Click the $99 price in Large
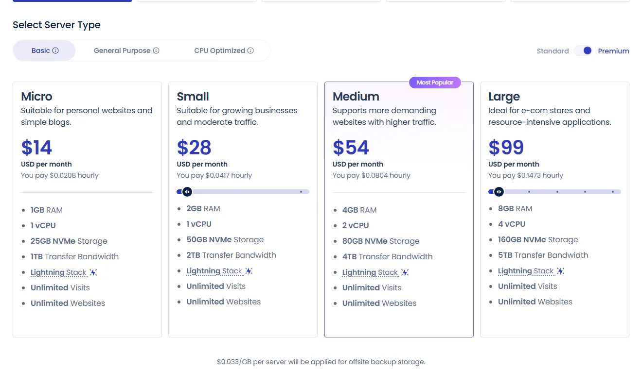Viewport: 642px width, 369px height. tap(506, 148)
